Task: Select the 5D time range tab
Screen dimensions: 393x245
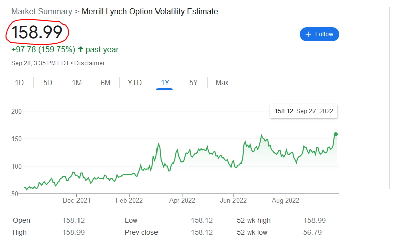Action: [x=48, y=83]
